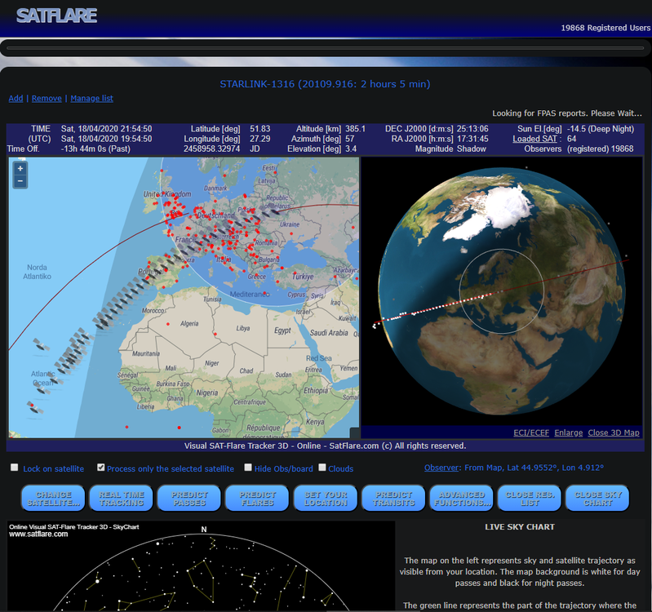Click Close Sky Chart button
Viewport: 652px width, 612px height.
tap(597, 498)
